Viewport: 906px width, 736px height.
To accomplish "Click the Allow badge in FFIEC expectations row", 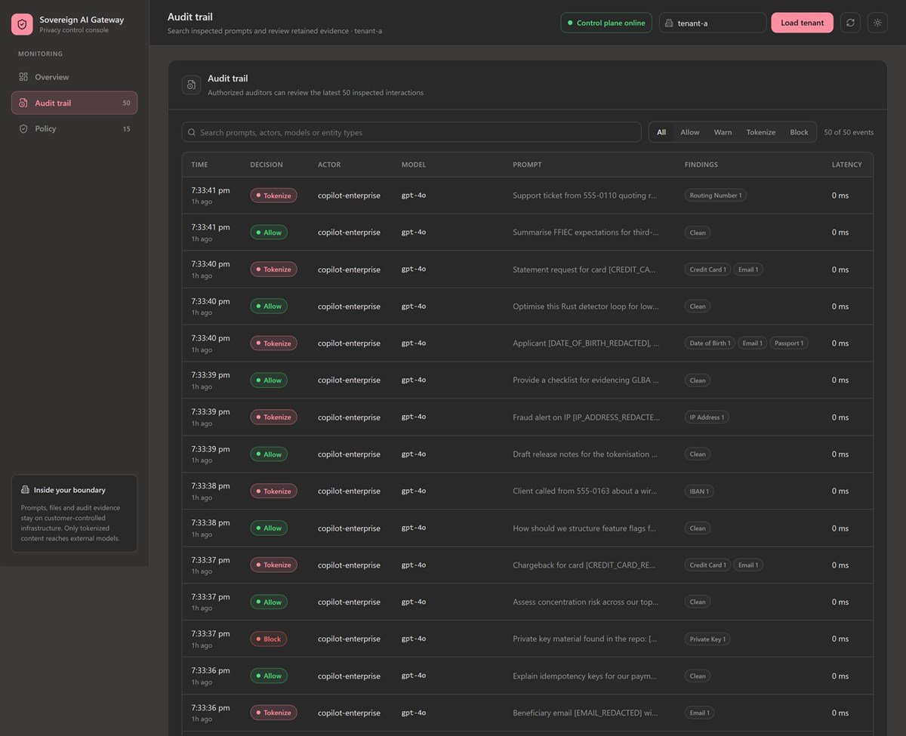I will (269, 233).
